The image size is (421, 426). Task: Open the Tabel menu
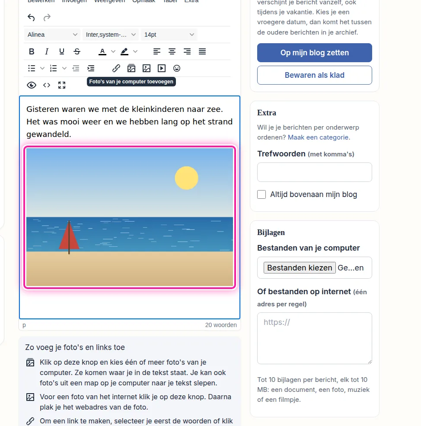click(x=170, y=1)
